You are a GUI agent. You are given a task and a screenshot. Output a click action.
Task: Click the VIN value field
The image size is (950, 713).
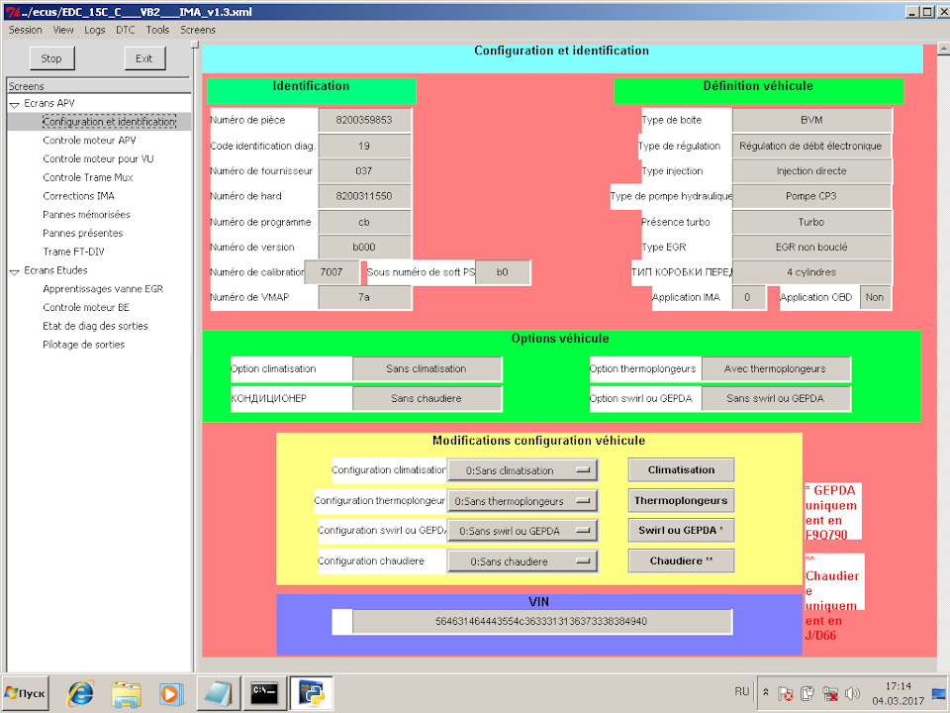coord(541,622)
